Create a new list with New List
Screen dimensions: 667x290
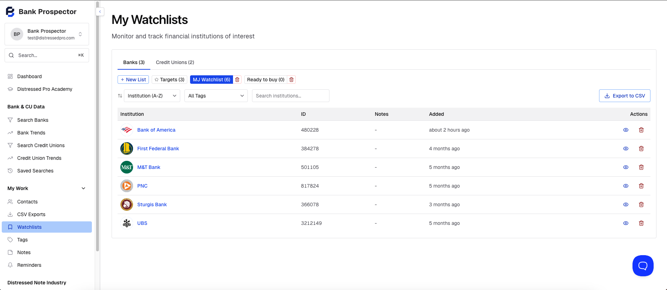[133, 80]
